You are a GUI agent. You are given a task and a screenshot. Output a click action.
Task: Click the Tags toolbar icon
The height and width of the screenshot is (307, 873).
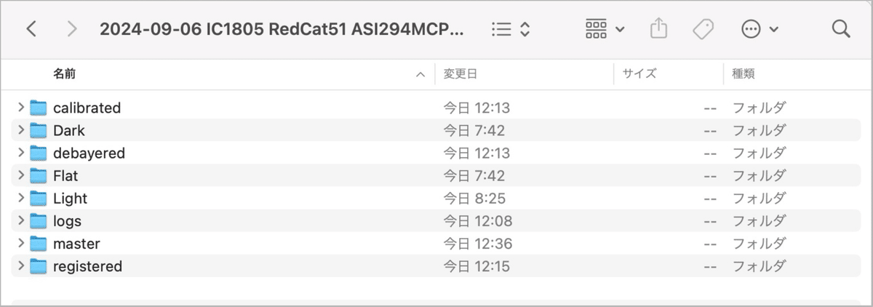[703, 29]
